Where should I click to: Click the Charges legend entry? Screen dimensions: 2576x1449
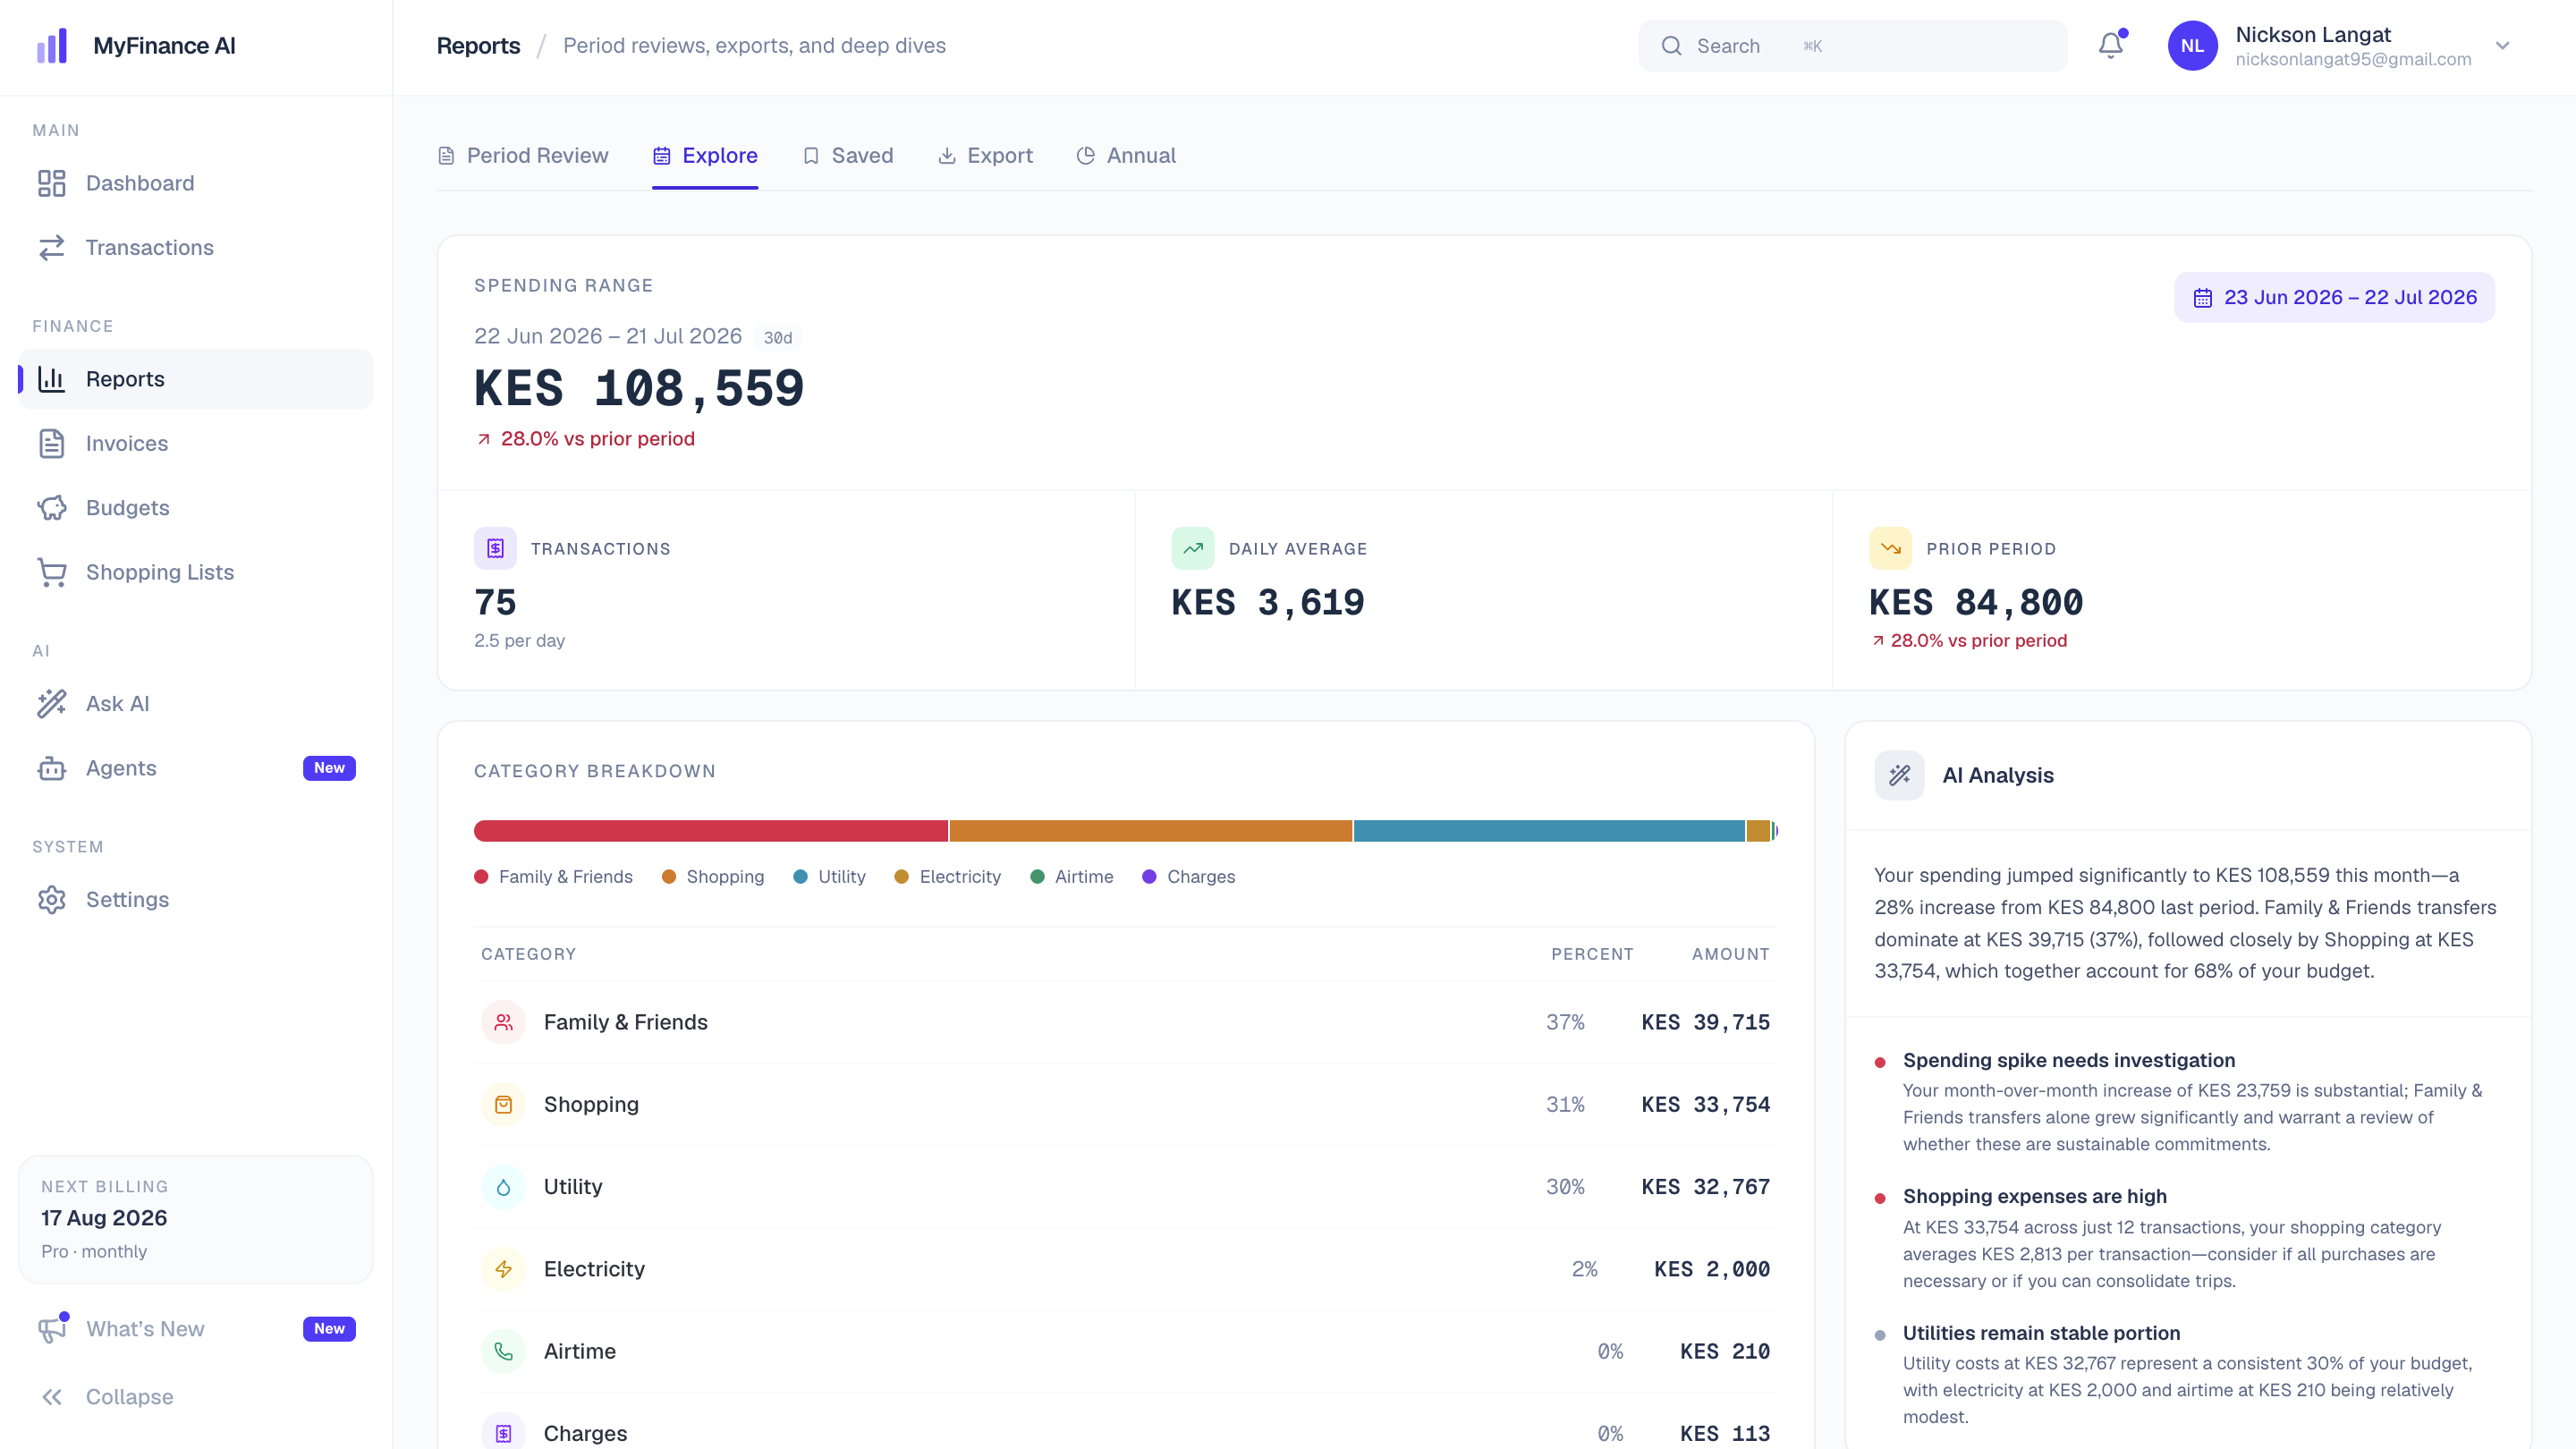coord(1188,877)
